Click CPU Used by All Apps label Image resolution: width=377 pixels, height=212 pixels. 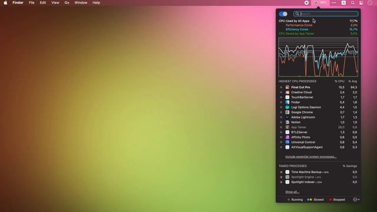click(x=294, y=21)
